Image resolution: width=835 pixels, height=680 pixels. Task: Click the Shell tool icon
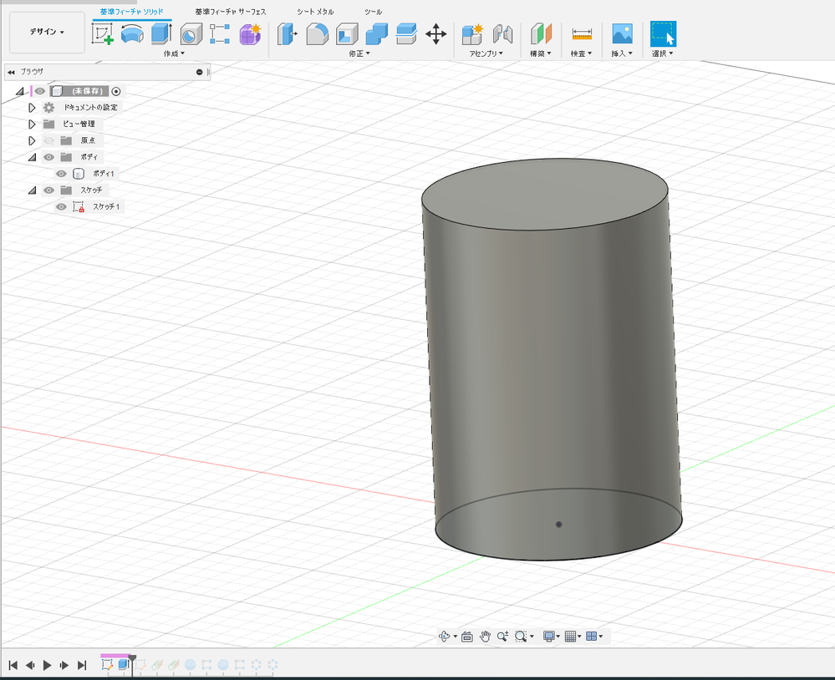click(347, 34)
